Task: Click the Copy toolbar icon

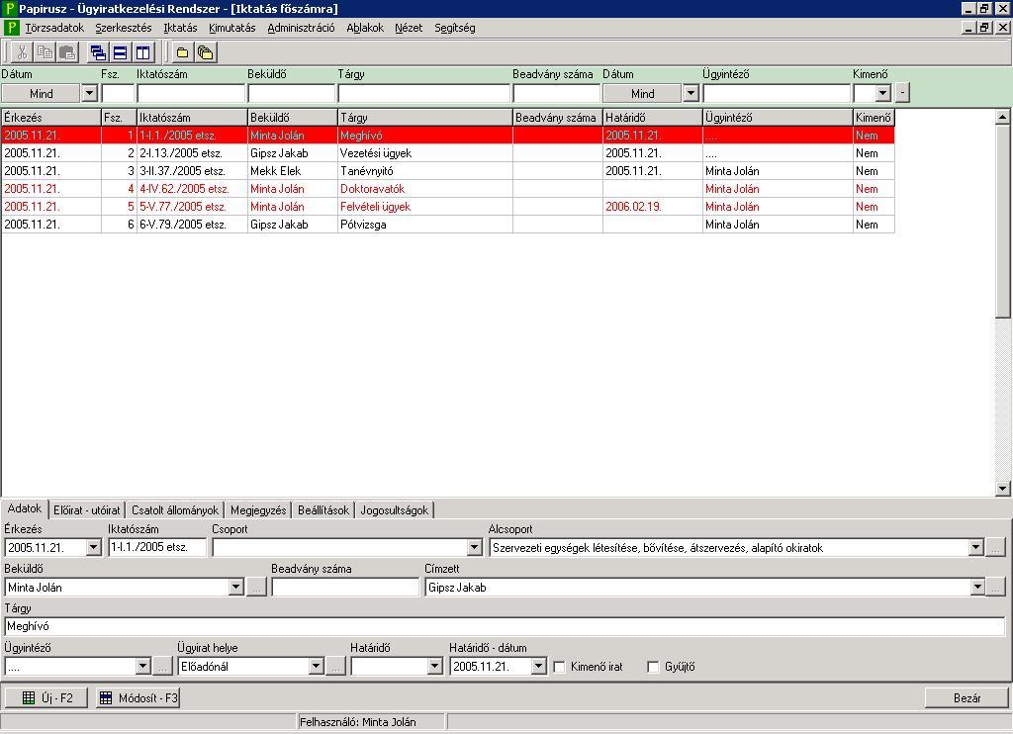Action: tap(45, 52)
